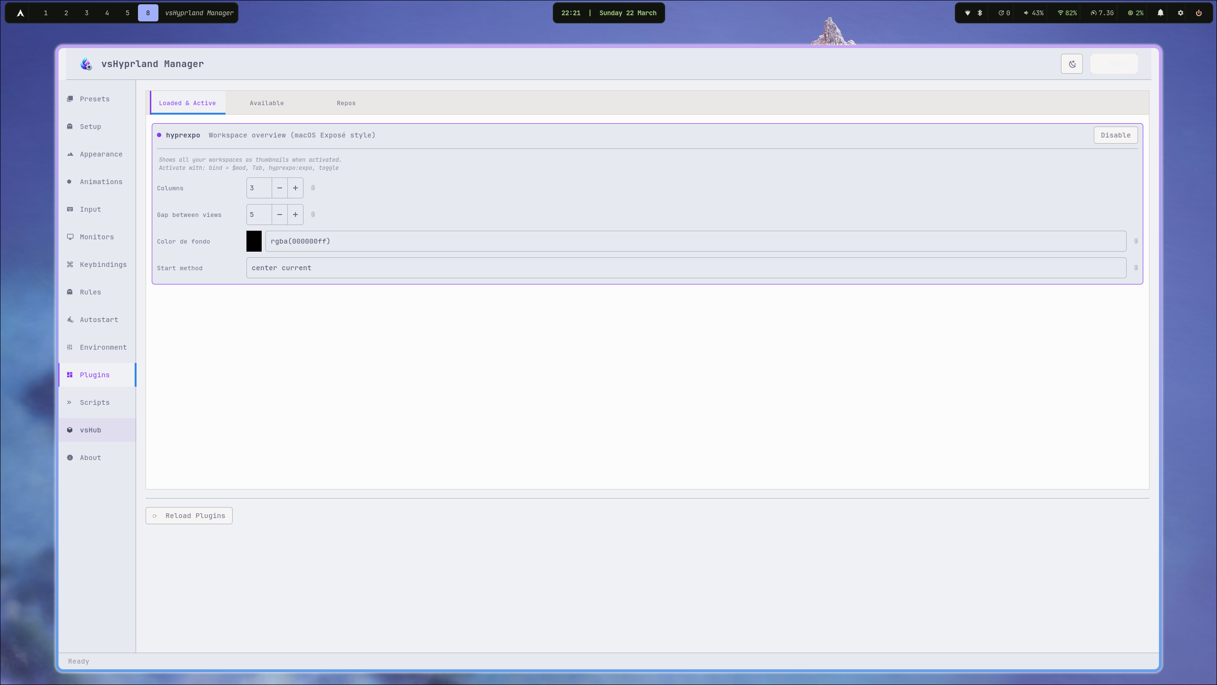Open the network tray icon

coord(967,13)
